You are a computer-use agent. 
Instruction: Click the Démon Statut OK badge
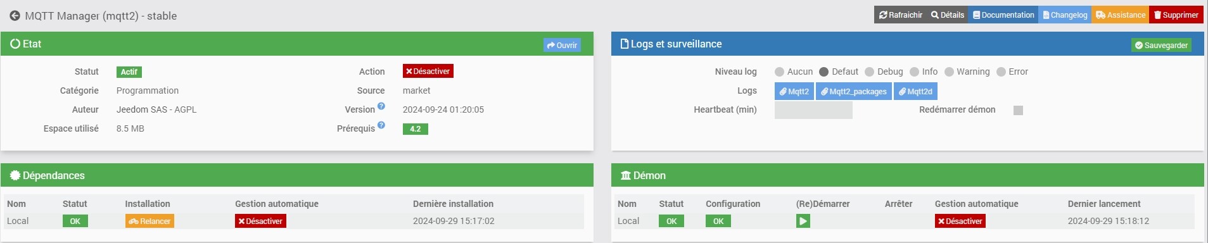tap(671, 221)
